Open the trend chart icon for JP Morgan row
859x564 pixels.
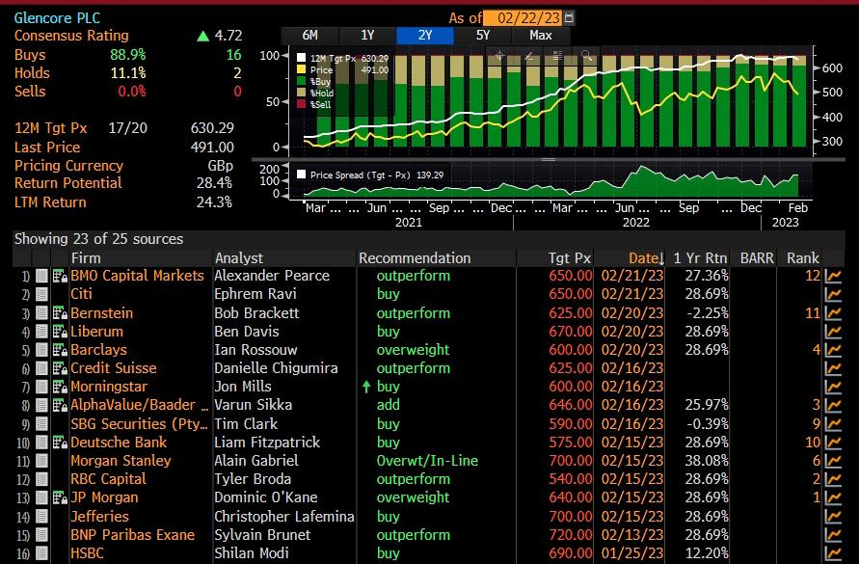pos(833,497)
